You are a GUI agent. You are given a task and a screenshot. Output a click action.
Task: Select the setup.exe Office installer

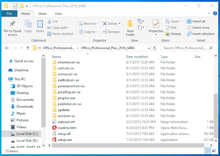click(65, 140)
